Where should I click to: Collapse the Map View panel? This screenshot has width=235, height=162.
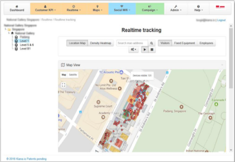coord(222,65)
